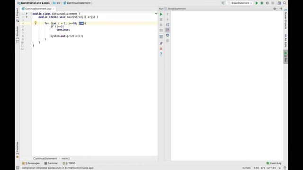The height and width of the screenshot is (170, 303).
Task: Open the Run panel gear settings menu
Action: [275, 8]
